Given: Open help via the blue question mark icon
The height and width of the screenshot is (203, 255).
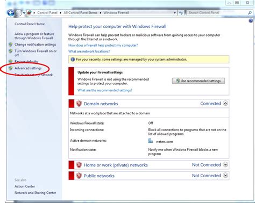Looking at the screenshot, I should coord(251,21).
